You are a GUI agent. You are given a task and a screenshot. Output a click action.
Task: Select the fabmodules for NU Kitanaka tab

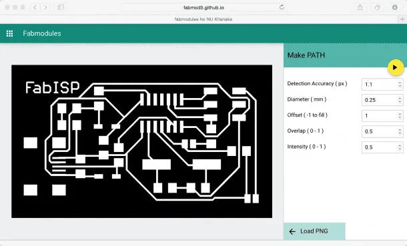[203, 19]
